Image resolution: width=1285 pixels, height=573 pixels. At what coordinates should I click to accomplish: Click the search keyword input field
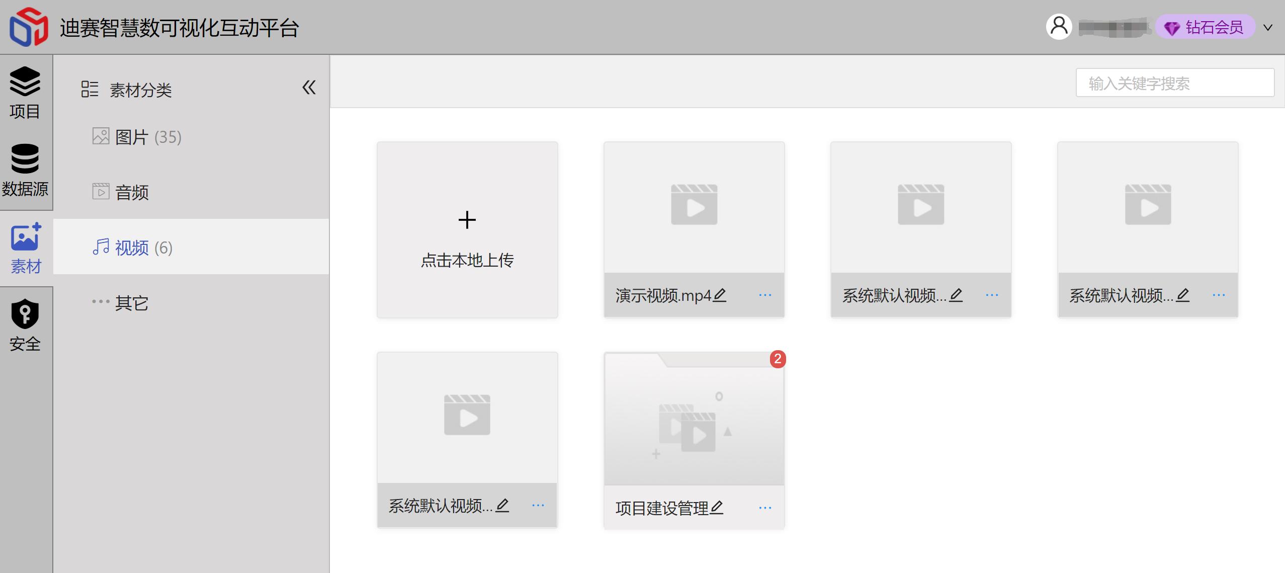1175,83
